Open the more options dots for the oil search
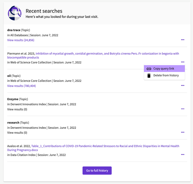Screen dimensions: 193x184 point(183,85)
